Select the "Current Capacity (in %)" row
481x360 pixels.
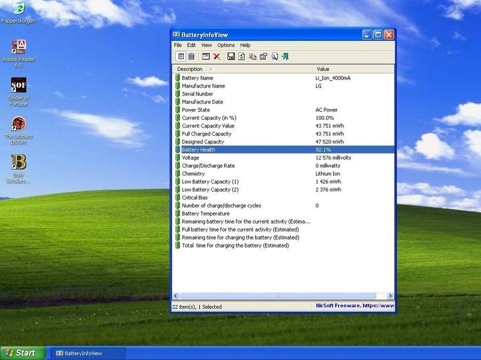283,118
